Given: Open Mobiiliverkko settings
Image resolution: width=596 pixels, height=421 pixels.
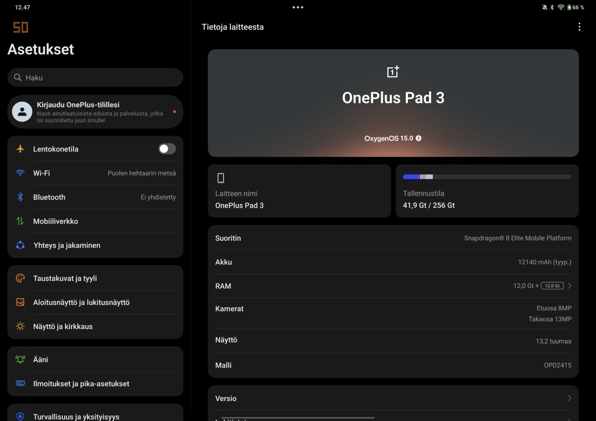Looking at the screenshot, I should point(95,221).
